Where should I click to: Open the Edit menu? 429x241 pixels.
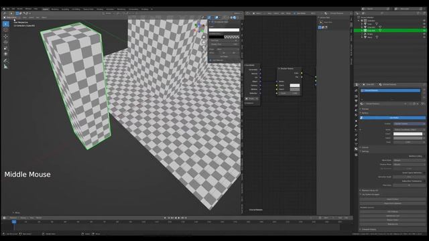coord(13,9)
